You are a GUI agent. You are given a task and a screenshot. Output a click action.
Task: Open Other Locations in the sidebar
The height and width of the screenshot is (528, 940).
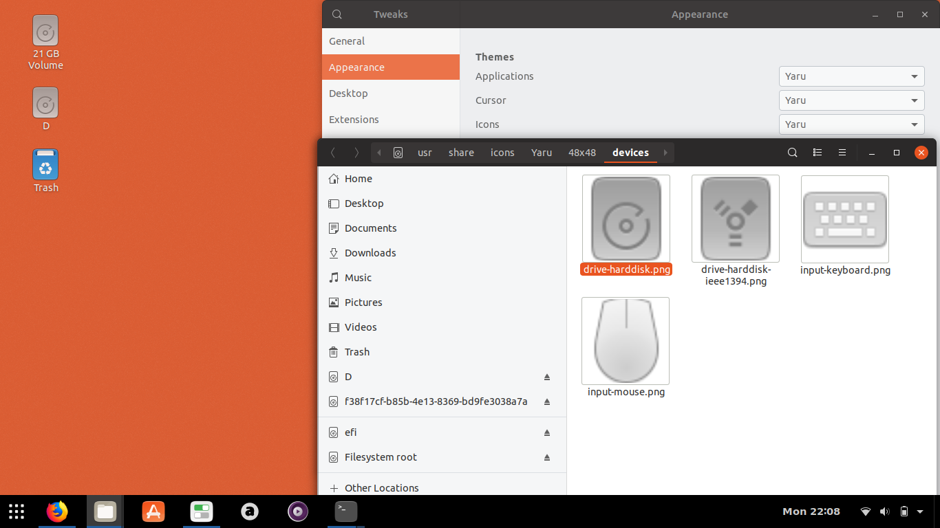[x=381, y=487]
